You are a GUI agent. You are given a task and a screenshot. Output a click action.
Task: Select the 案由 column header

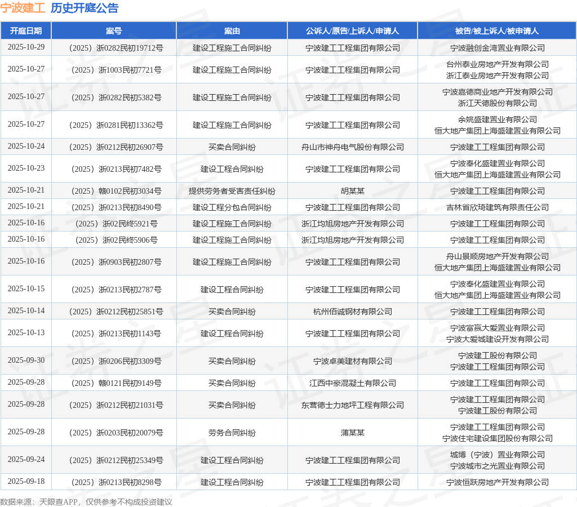(x=232, y=31)
